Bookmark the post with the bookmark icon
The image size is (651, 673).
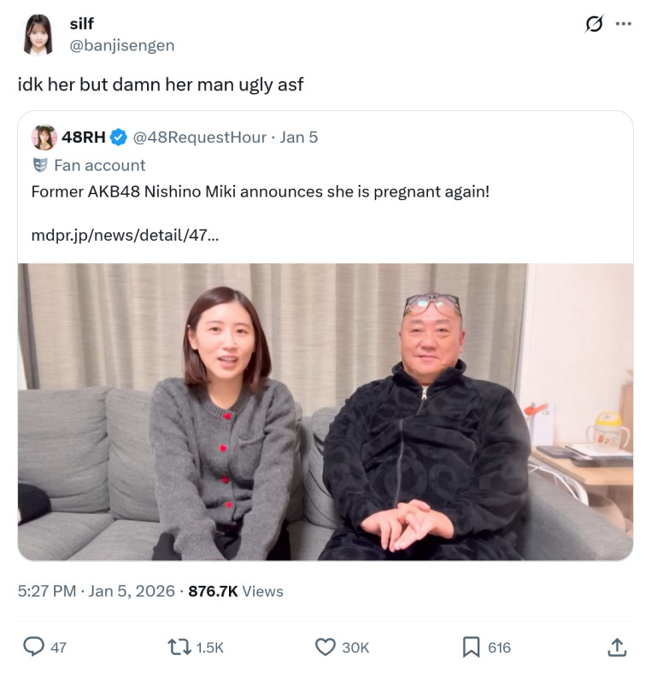pos(471,647)
